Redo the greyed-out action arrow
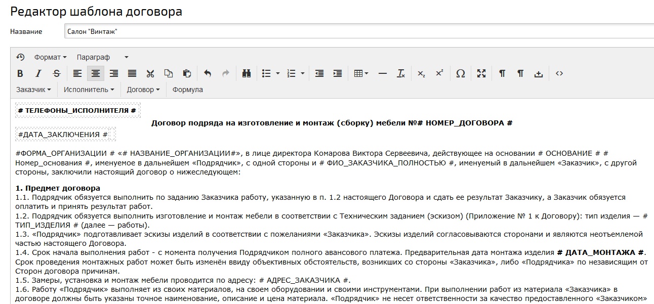The width and height of the screenshot is (654, 304). [x=226, y=74]
